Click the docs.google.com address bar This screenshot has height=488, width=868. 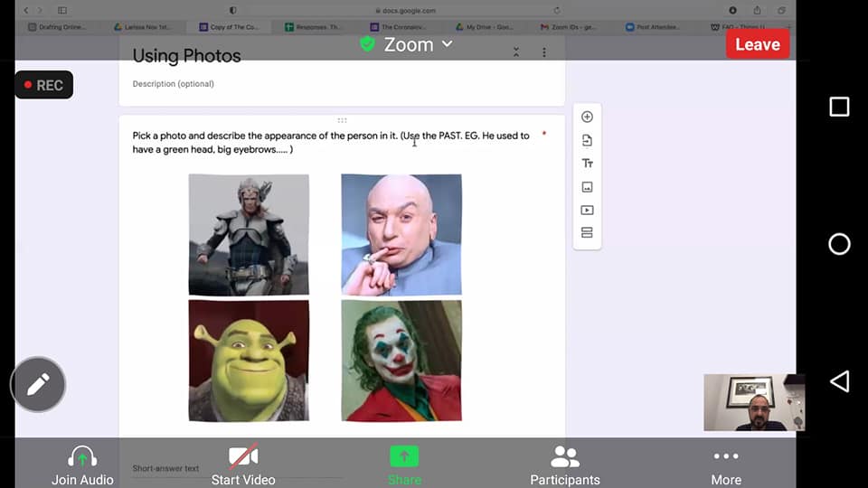[406, 11]
